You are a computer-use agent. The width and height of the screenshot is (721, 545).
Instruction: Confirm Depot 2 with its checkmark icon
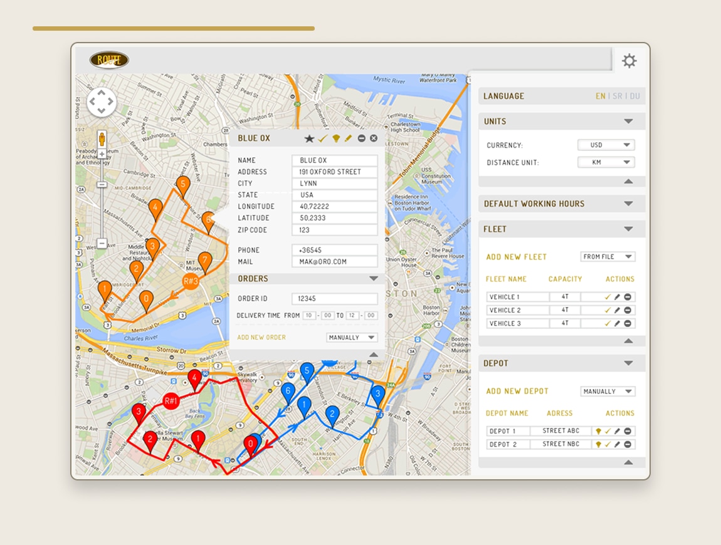(x=608, y=444)
